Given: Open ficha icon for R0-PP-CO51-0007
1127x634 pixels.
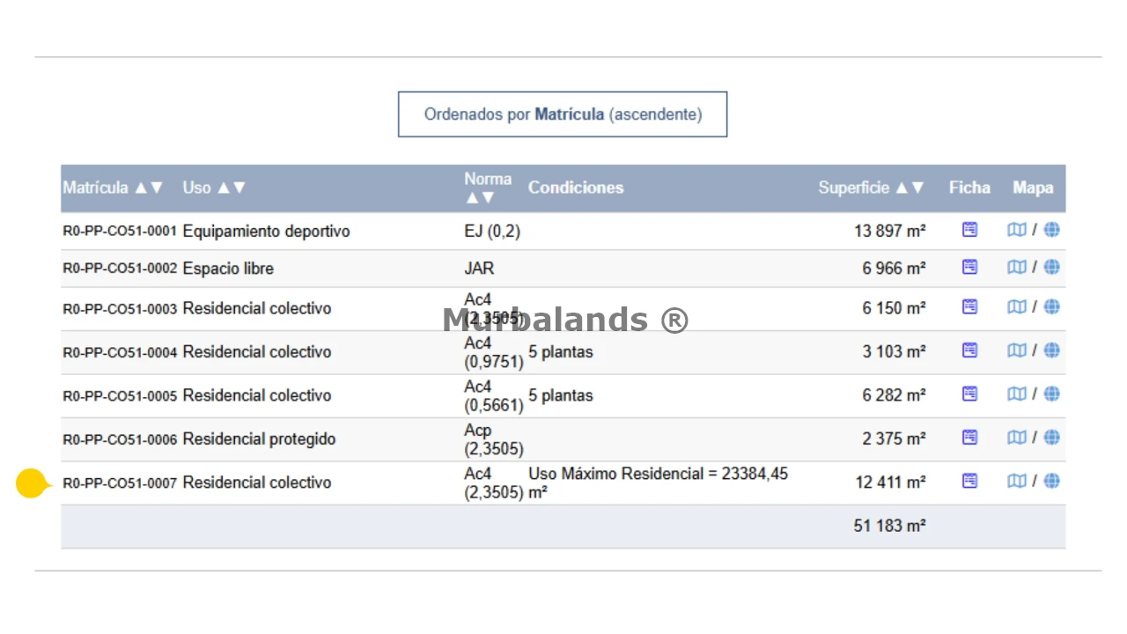Looking at the screenshot, I should tap(969, 481).
